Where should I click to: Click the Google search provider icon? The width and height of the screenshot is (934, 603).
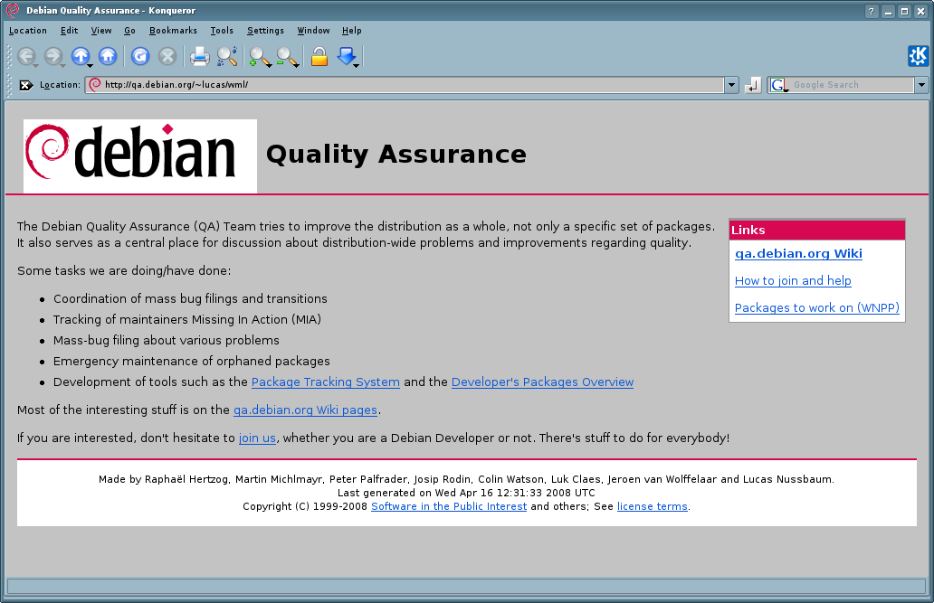point(779,85)
